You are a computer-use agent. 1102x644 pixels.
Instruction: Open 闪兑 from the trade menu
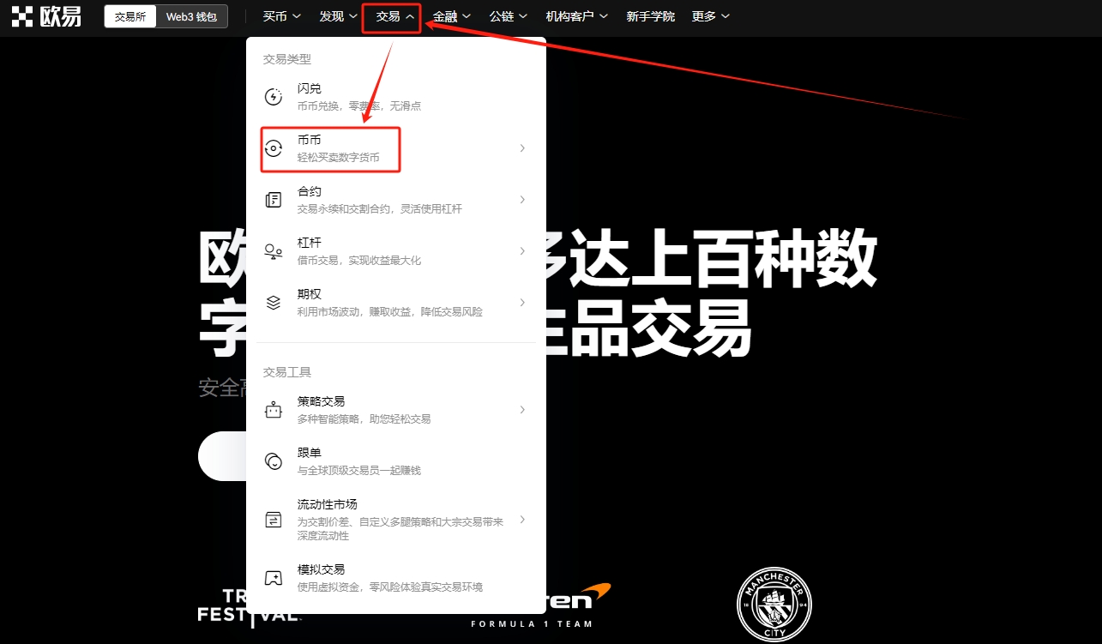396,97
